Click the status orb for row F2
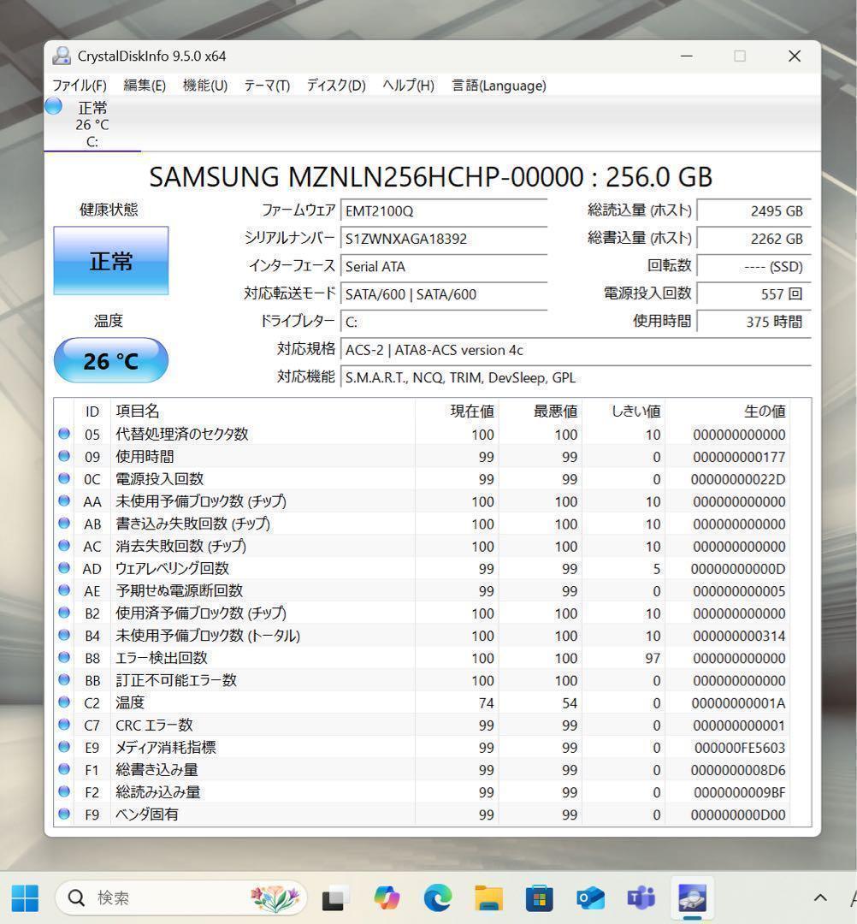 [x=64, y=792]
